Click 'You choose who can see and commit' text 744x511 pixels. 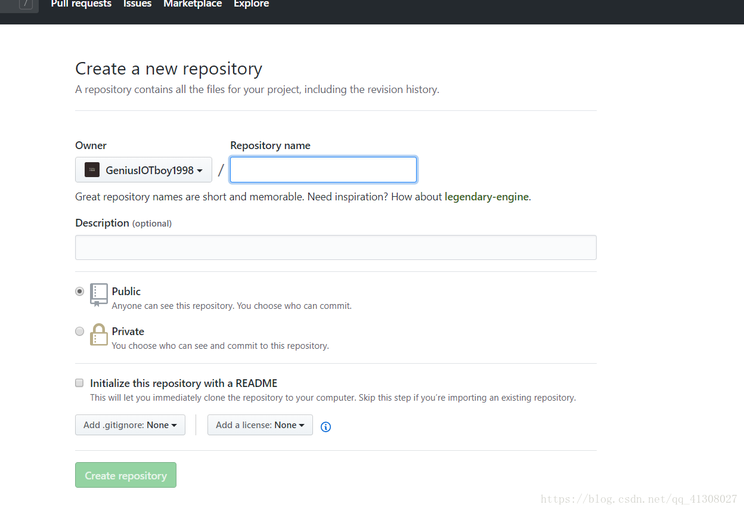point(220,346)
